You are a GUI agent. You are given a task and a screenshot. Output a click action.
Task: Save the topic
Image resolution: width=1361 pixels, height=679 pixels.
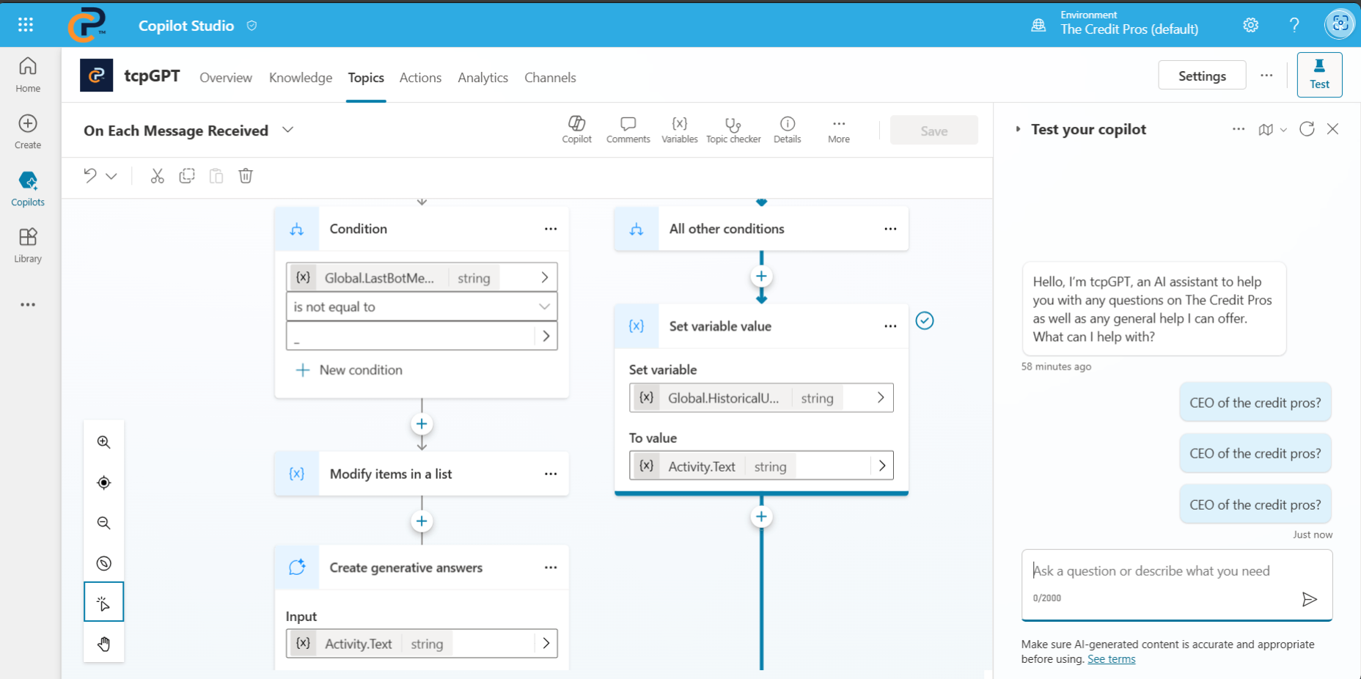(x=933, y=131)
